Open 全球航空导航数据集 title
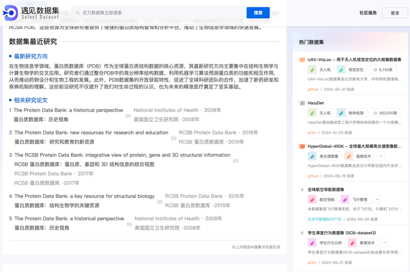 326,189
